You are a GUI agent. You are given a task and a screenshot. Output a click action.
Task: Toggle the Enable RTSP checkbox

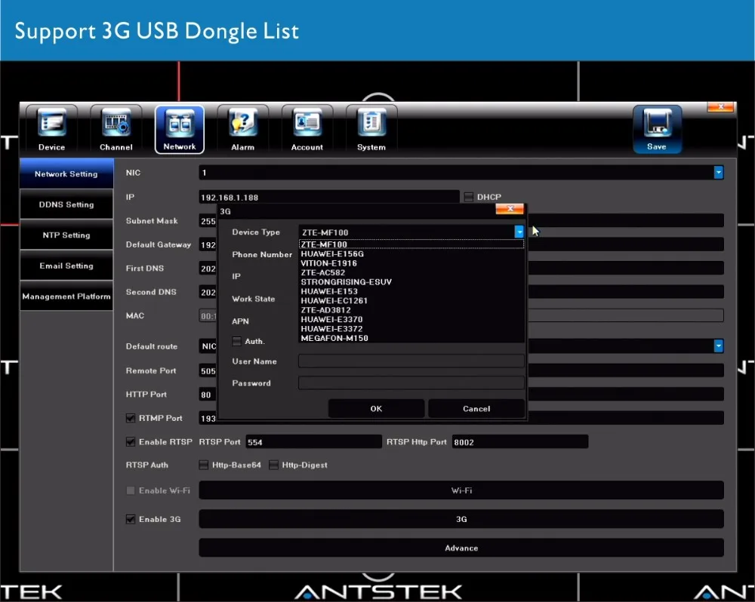point(131,442)
